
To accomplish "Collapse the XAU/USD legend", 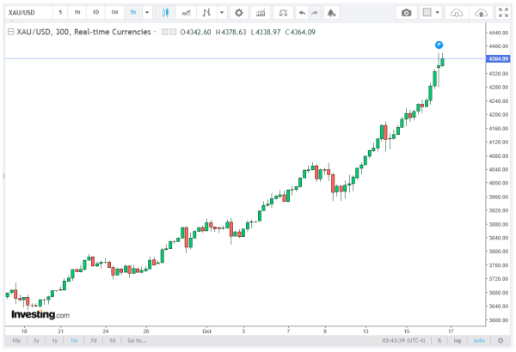I will [x=9, y=32].
